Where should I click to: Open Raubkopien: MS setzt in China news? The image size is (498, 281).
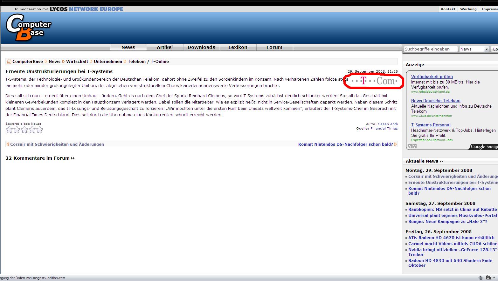(453, 210)
